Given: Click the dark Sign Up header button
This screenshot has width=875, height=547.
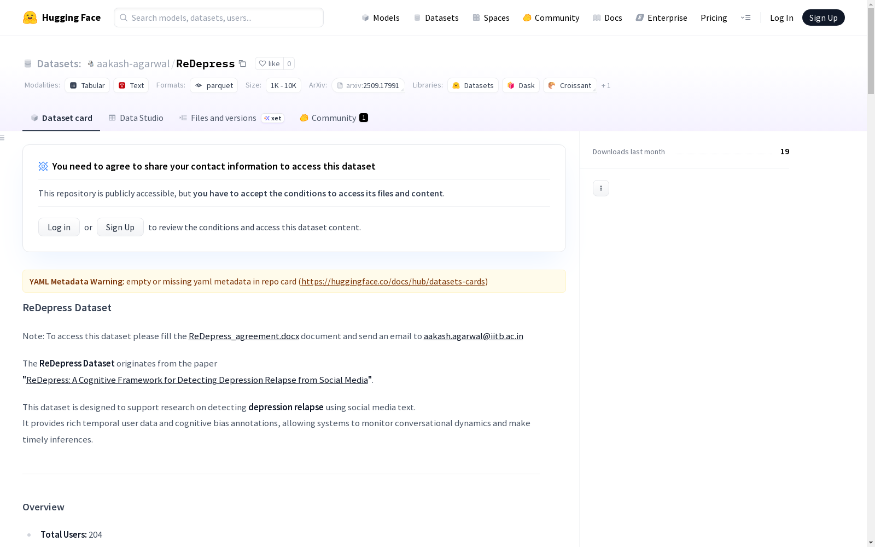Looking at the screenshot, I should pos(824,18).
